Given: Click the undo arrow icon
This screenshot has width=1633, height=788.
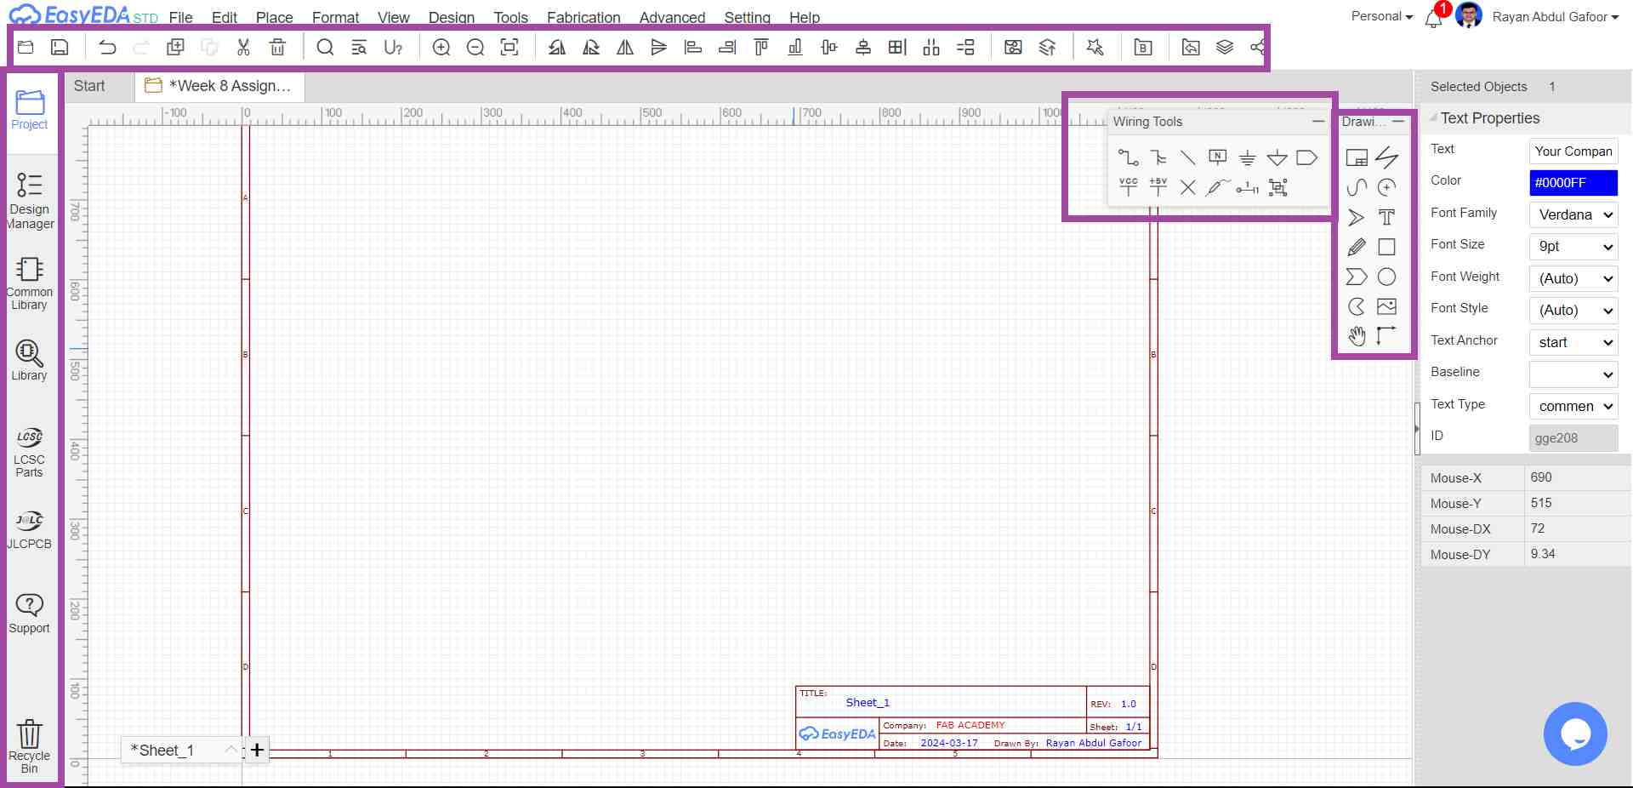Looking at the screenshot, I should pos(107,48).
